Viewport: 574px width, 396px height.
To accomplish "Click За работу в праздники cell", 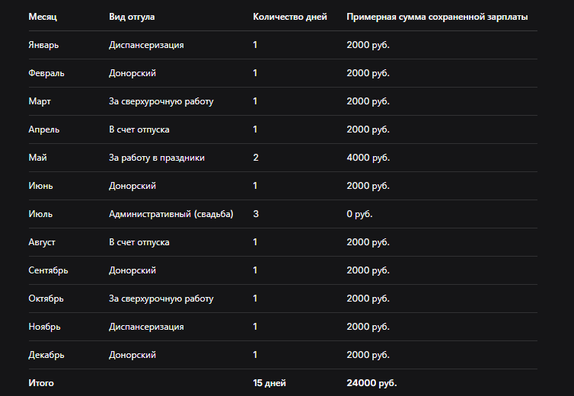I will [x=157, y=158].
